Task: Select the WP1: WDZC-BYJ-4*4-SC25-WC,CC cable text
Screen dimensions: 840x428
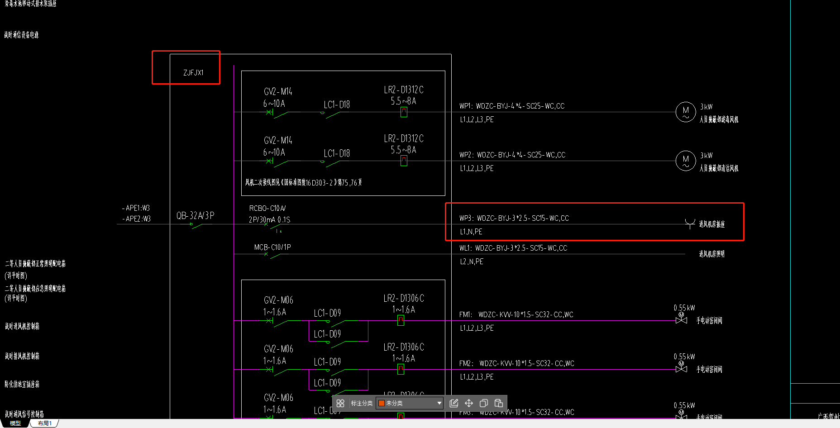Action: point(512,106)
